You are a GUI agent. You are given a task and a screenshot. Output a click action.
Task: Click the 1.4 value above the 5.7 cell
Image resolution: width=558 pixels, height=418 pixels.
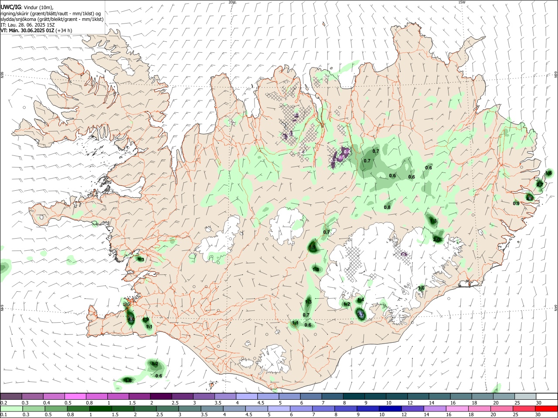coord(361,300)
